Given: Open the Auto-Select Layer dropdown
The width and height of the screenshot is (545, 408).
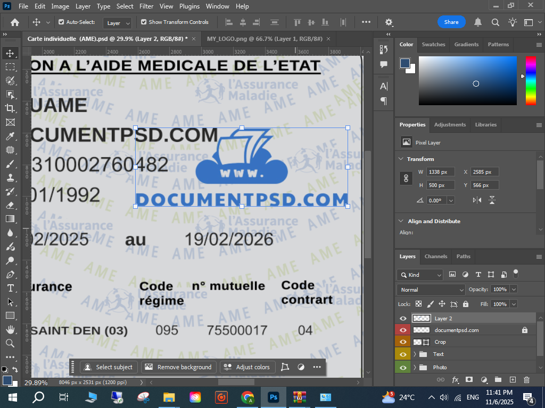Looking at the screenshot, I should click(118, 23).
